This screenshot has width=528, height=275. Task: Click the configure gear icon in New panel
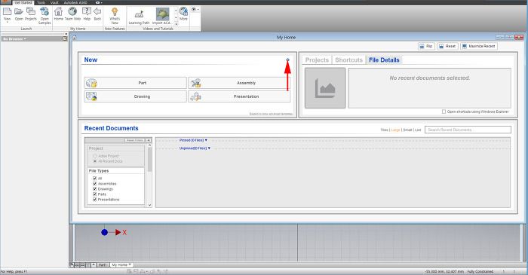pyautogui.click(x=287, y=60)
